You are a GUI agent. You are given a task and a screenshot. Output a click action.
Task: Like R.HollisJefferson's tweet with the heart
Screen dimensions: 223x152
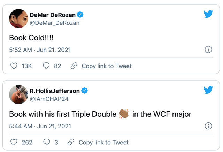pos(14,142)
